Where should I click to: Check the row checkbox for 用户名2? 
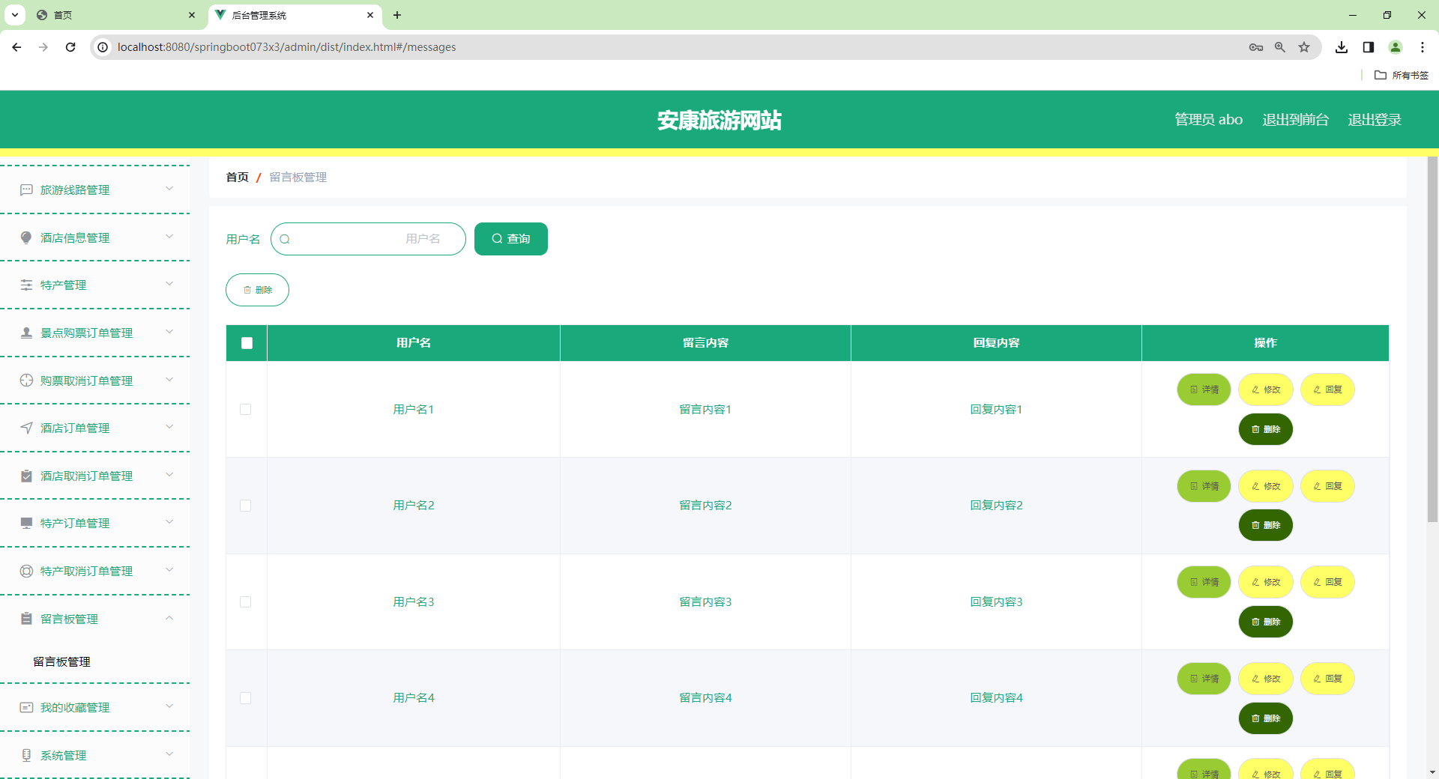(x=245, y=506)
